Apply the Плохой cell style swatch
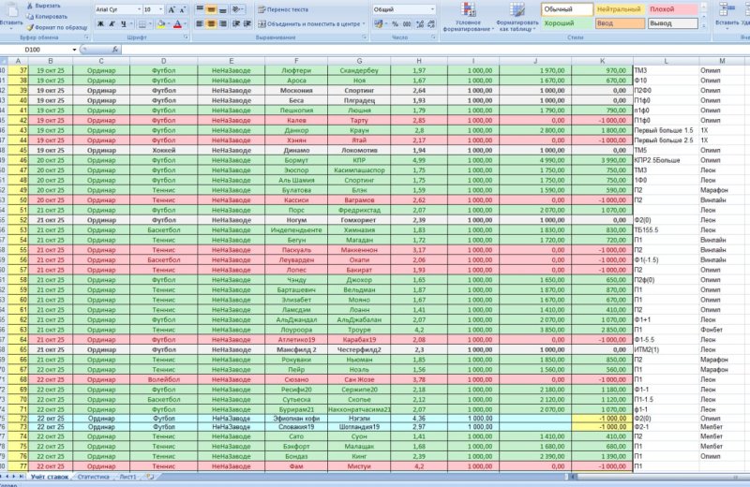The image size is (750, 487). pyautogui.click(x=662, y=8)
